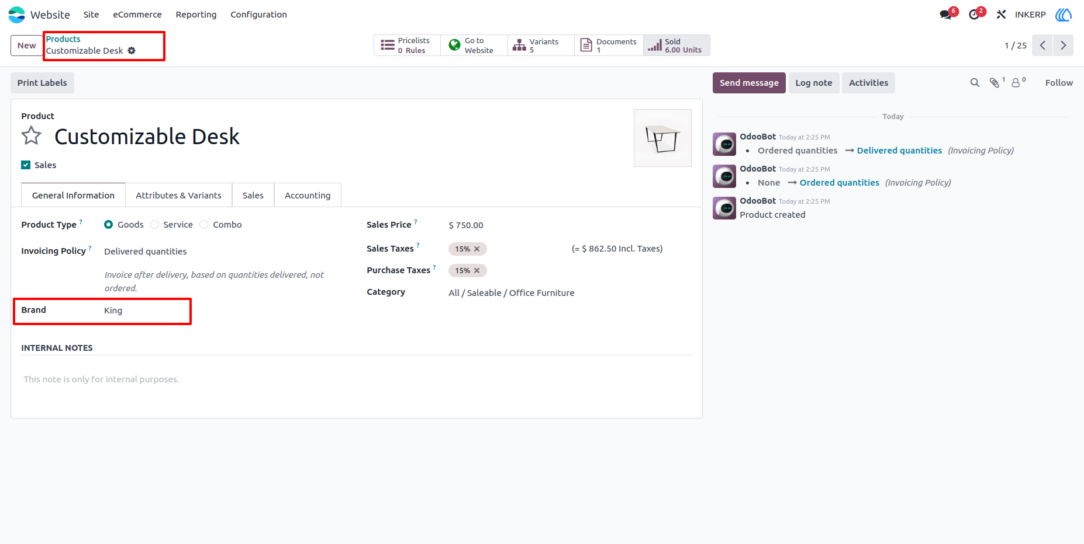Screen dimensions: 1084x544
Task: Search chatter messages with magnifier icon
Action: coord(975,83)
